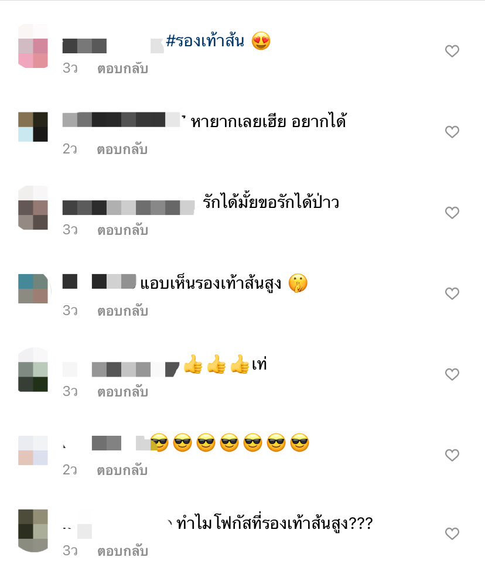Reply to the รักได้มั้ยขอรักได้ป่าว comment
Image resolution: width=485 pixels, height=581 pixels.
tap(122, 231)
